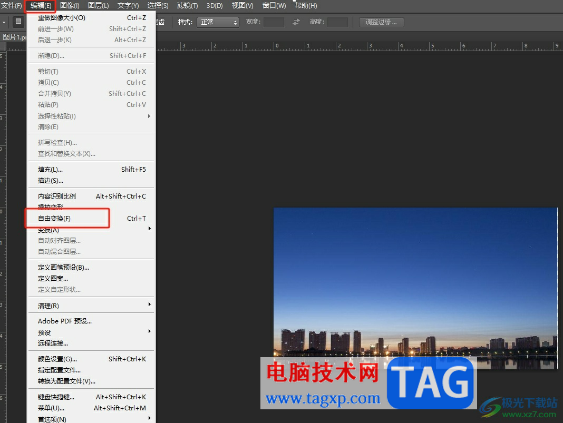
Task: Open the 图像(I) menu
Action: [x=70, y=6]
